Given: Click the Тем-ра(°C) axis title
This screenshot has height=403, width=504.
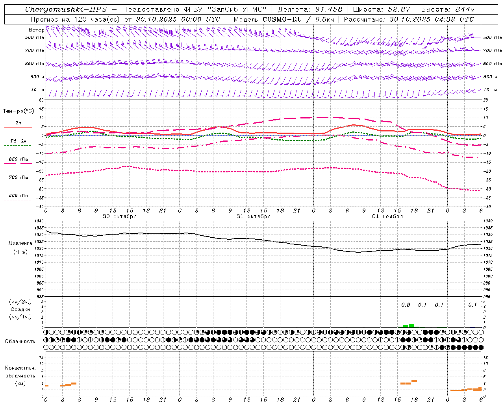Looking at the screenshot, I should click(x=19, y=111).
